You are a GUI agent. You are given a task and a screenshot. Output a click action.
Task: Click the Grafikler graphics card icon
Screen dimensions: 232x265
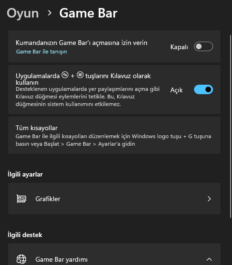click(x=21, y=199)
